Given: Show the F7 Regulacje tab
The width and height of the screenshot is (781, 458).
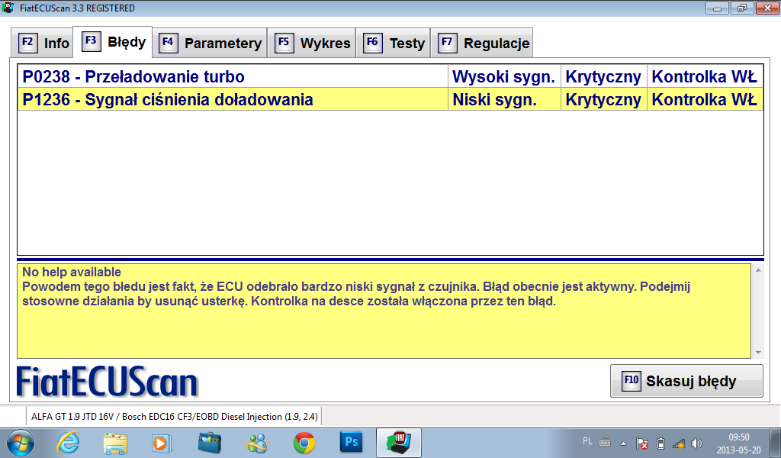Looking at the screenshot, I should 482,43.
